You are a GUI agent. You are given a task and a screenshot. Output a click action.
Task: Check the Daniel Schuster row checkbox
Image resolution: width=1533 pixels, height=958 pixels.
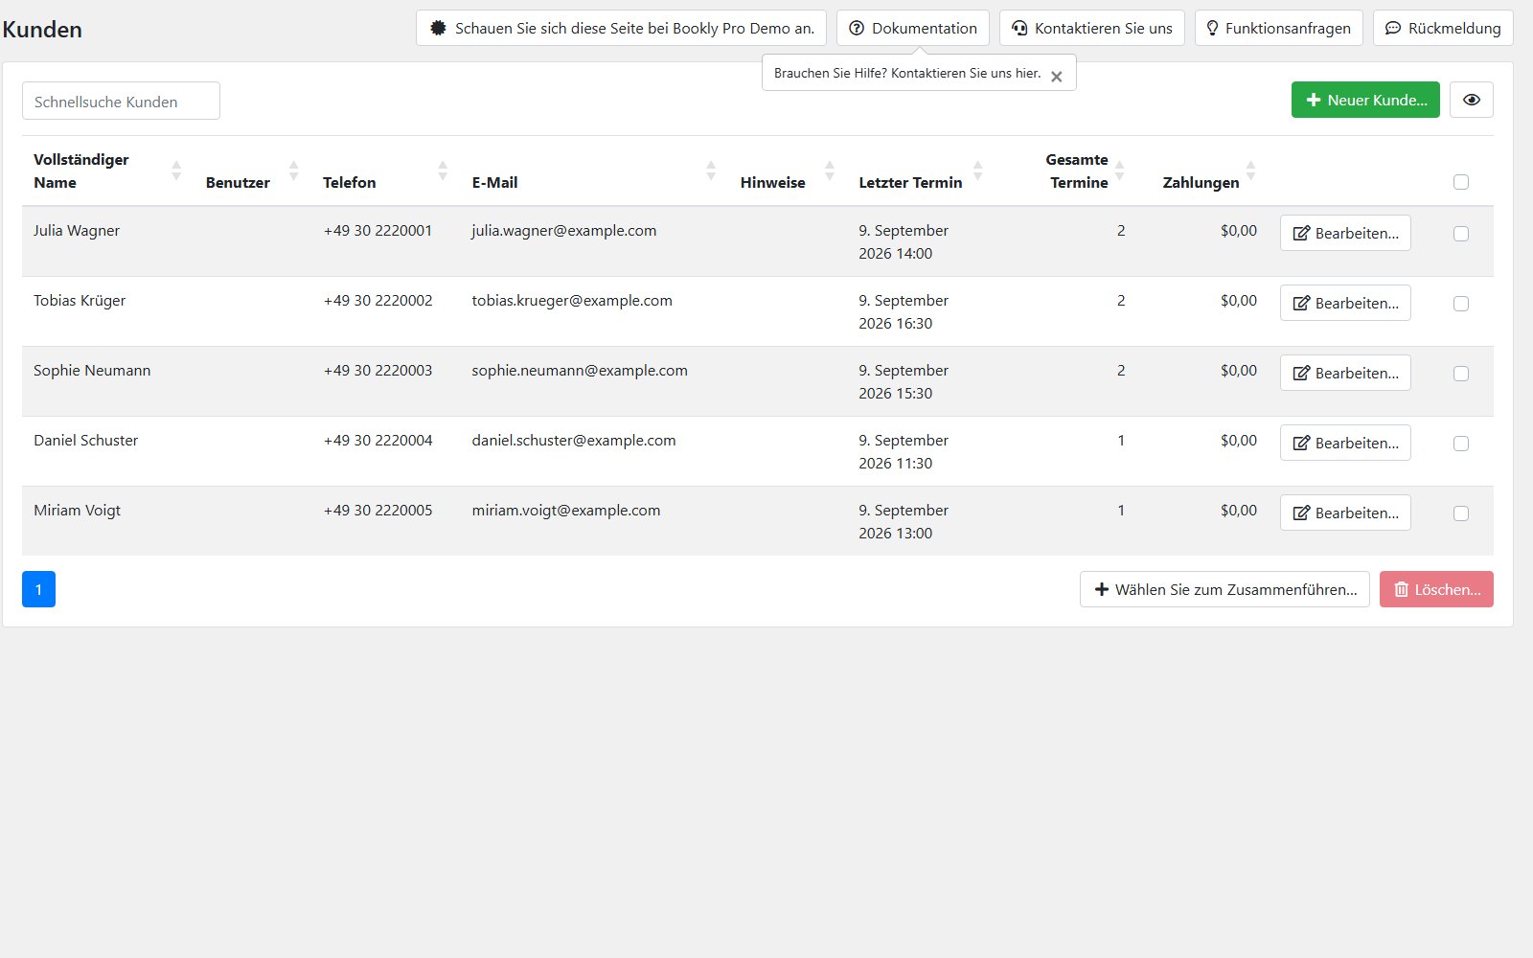click(1461, 444)
